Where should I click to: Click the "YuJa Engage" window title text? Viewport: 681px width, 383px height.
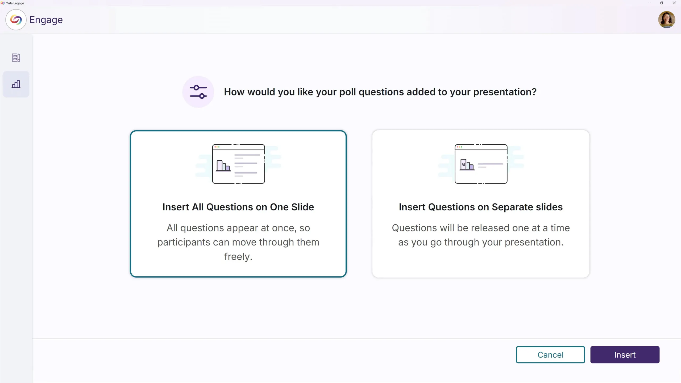point(15,3)
